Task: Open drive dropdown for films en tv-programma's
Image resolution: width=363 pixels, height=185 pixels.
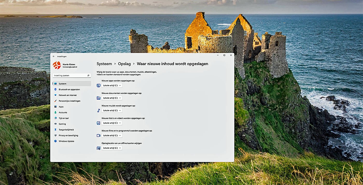Action: [112, 135]
